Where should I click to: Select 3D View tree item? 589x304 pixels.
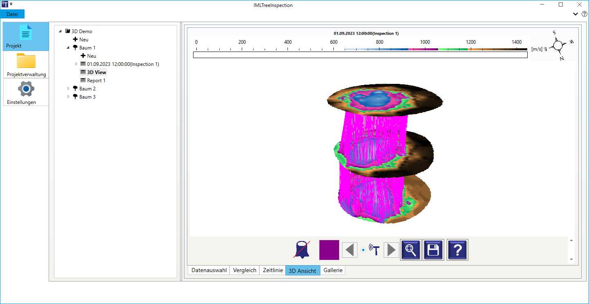[x=97, y=72]
